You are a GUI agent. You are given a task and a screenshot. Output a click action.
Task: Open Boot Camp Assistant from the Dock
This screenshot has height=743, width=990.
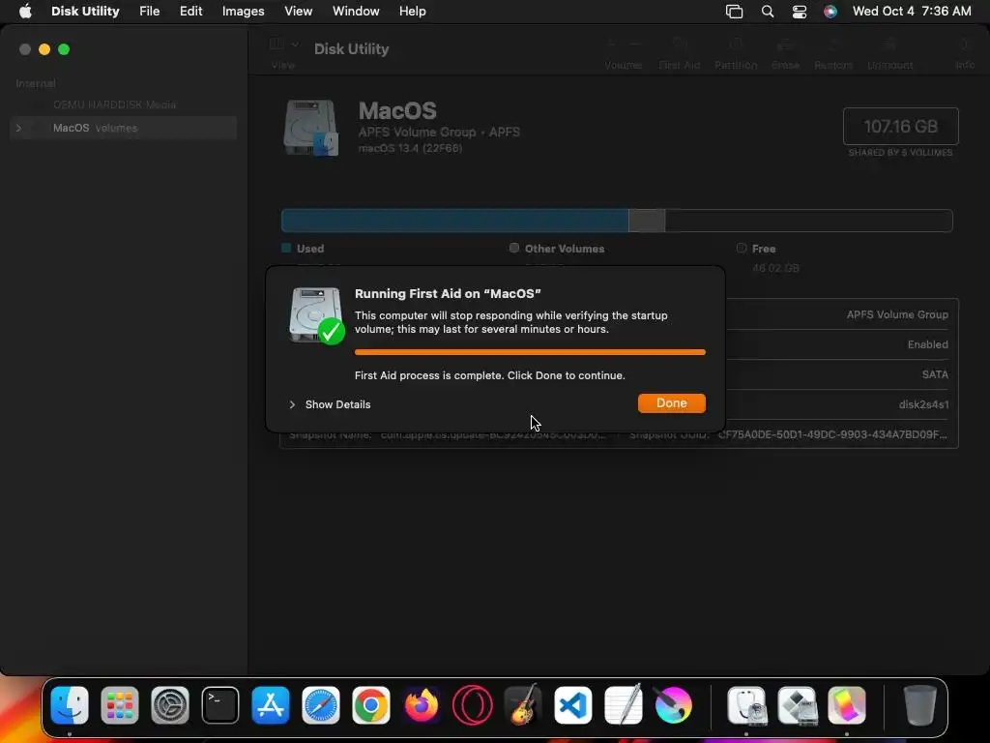[798, 705]
